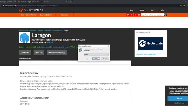This screenshot has width=188, height=106.
Task: Open a new browser tab with plus
Action: coord(71,2)
